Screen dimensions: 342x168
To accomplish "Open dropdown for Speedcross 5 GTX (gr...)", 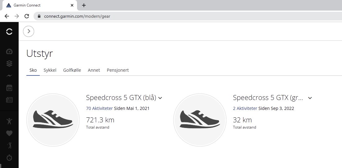I will point(310,98).
